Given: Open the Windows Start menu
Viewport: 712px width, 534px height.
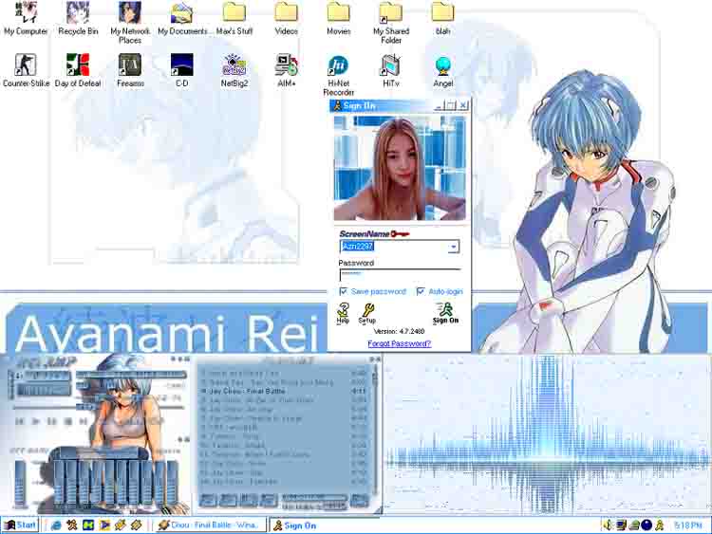Looking at the screenshot, I should [20, 525].
